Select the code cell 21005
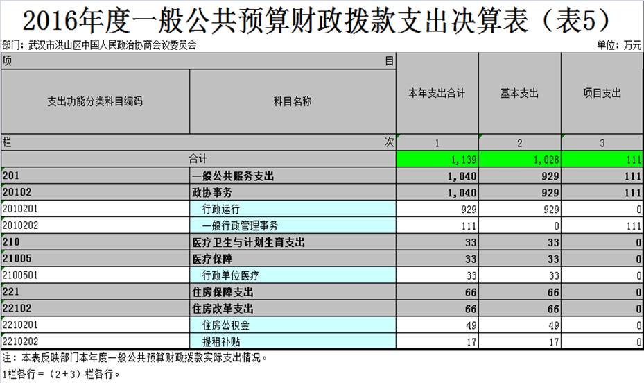The image size is (644, 383). pos(95,259)
